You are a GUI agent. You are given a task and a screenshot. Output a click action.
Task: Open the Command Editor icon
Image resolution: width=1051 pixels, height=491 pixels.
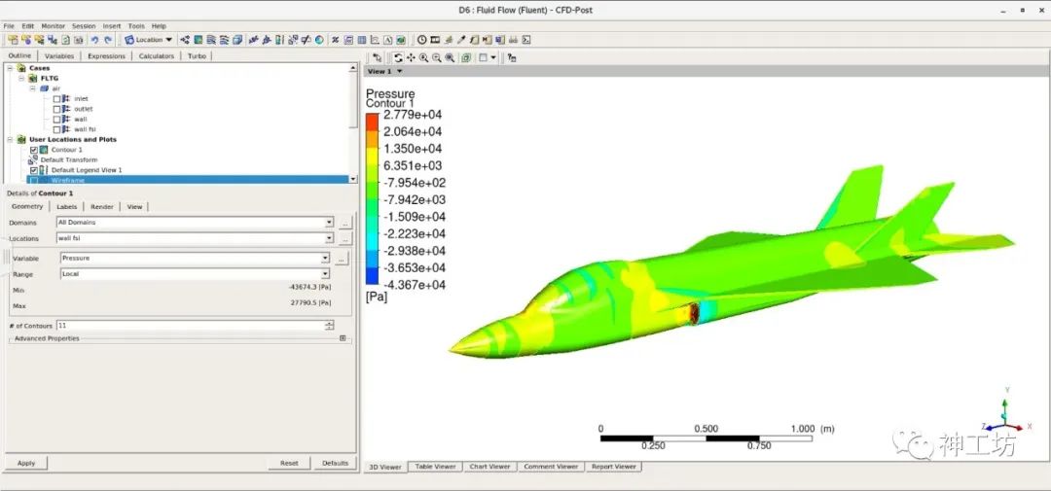(526, 40)
